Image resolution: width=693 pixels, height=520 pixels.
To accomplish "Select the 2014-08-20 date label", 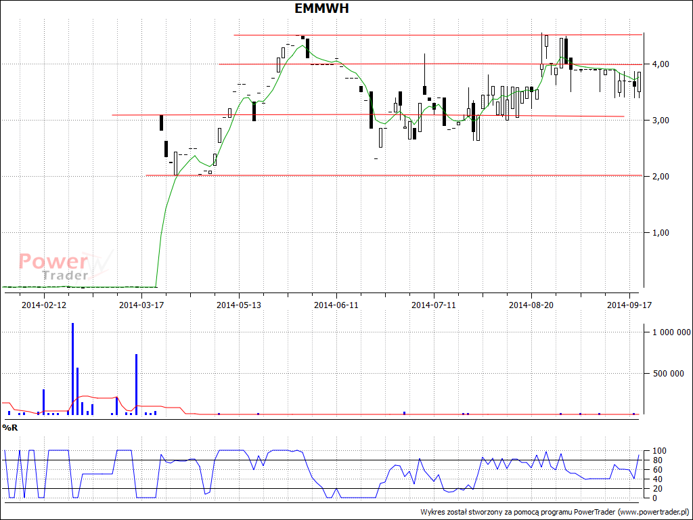I will pos(531,305).
